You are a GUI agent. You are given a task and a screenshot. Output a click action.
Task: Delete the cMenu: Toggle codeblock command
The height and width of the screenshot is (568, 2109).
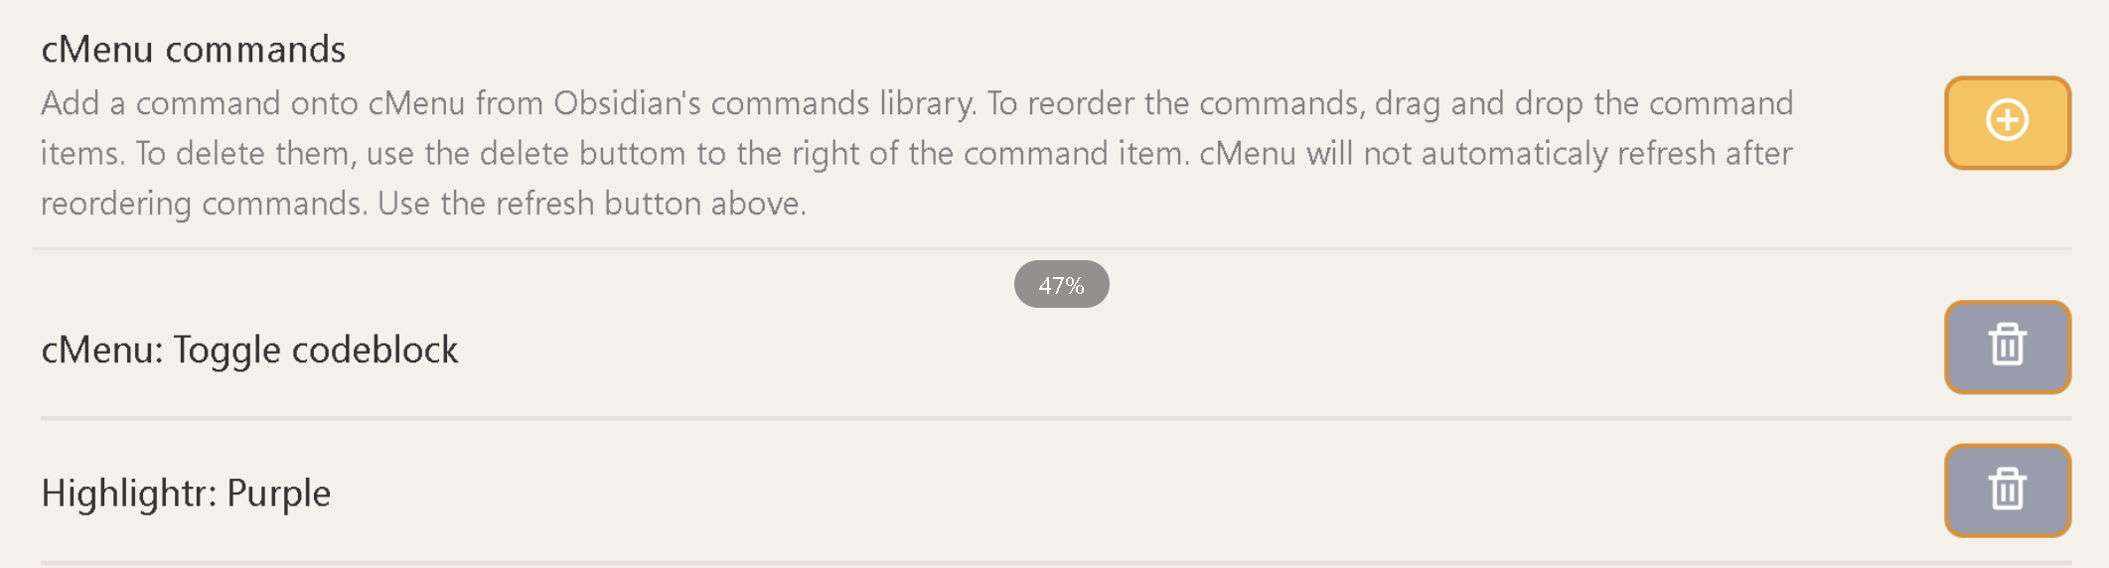pyautogui.click(x=2007, y=347)
